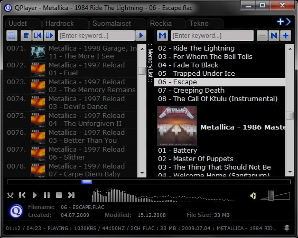Click the blue search play arrow

[141, 35]
